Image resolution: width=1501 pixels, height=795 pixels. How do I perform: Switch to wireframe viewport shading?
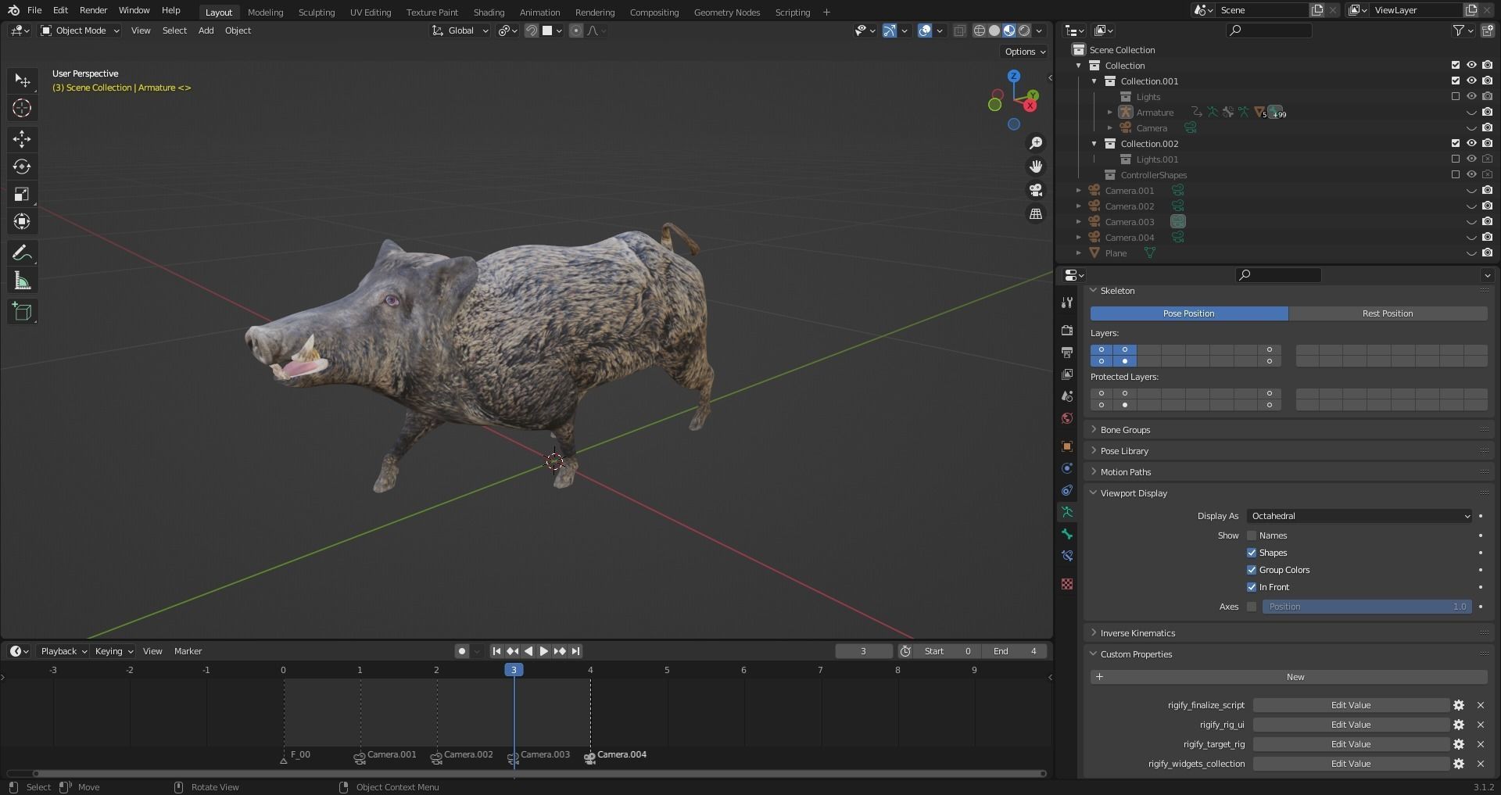tap(979, 30)
